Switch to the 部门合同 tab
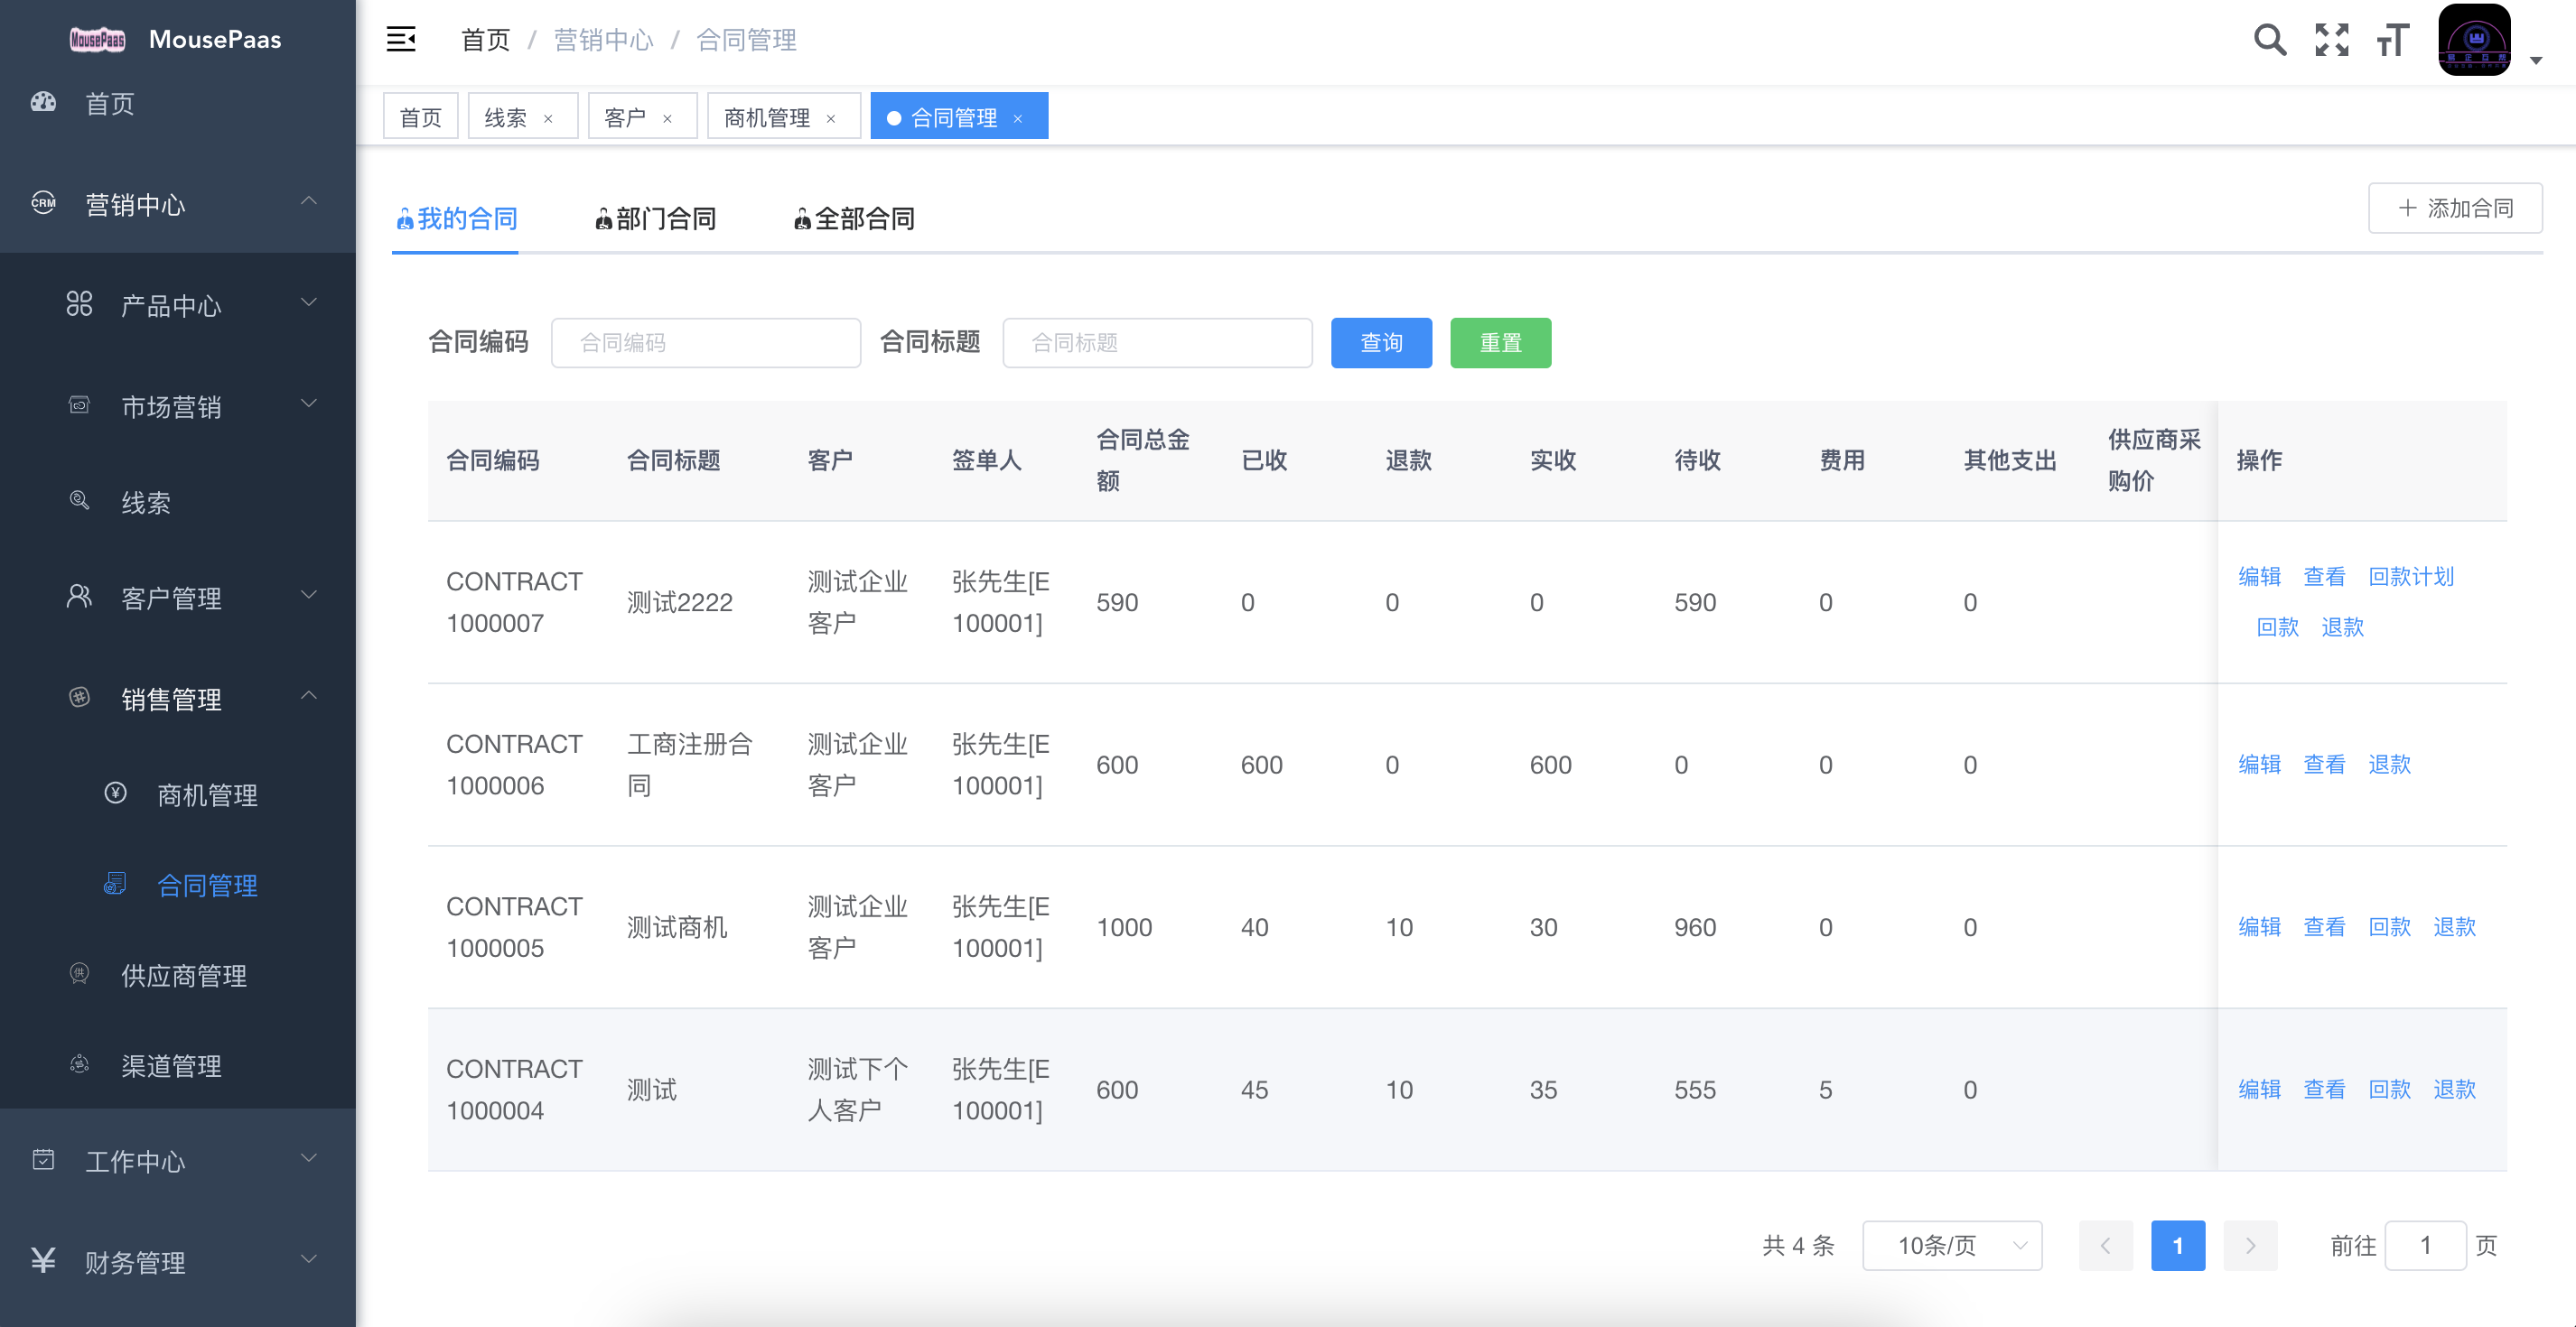Viewport: 2576px width, 1327px height. coord(654,218)
